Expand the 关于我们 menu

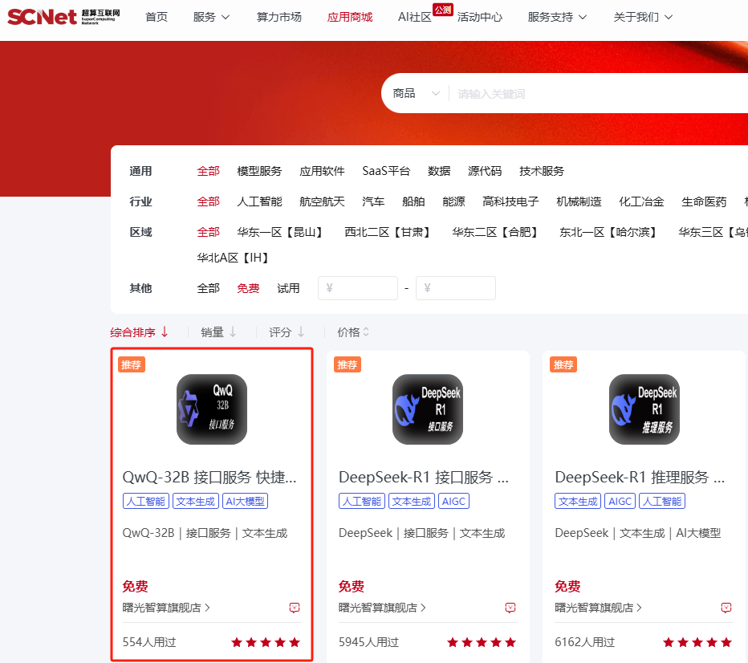pos(643,17)
